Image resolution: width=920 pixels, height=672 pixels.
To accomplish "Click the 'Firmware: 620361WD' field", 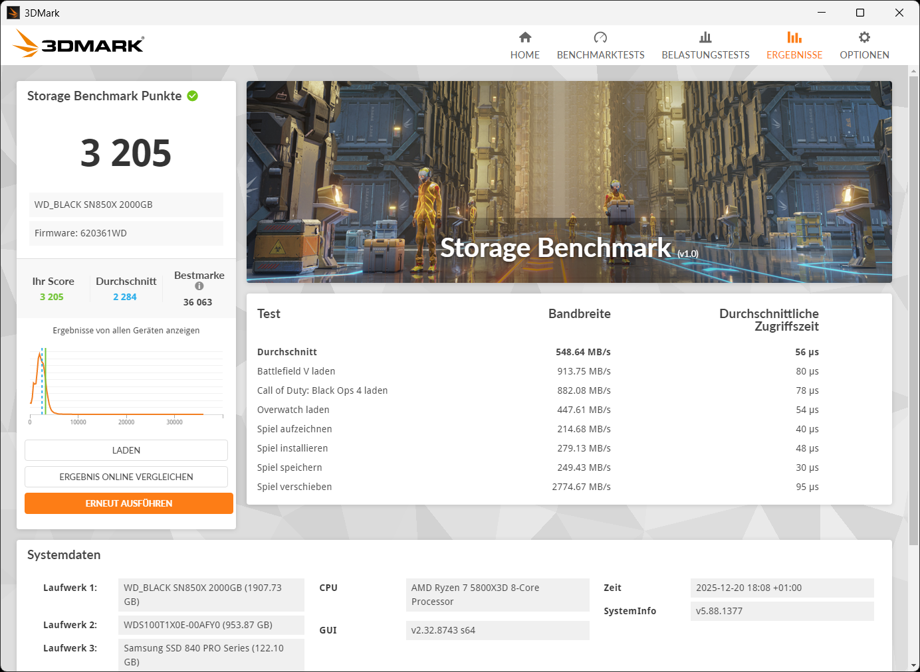I will click(126, 233).
